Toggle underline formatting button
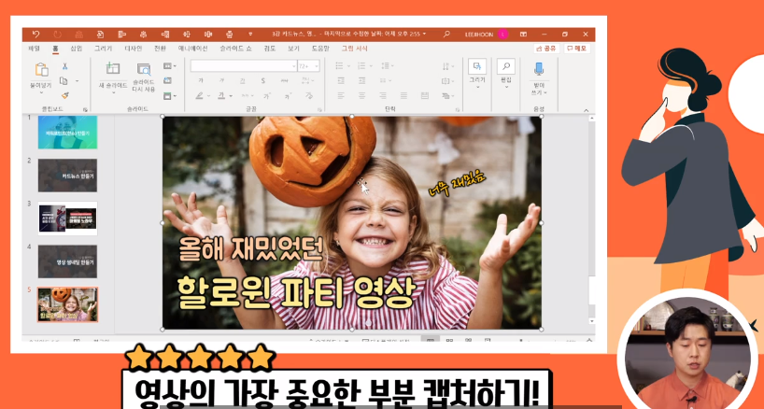 (x=242, y=81)
